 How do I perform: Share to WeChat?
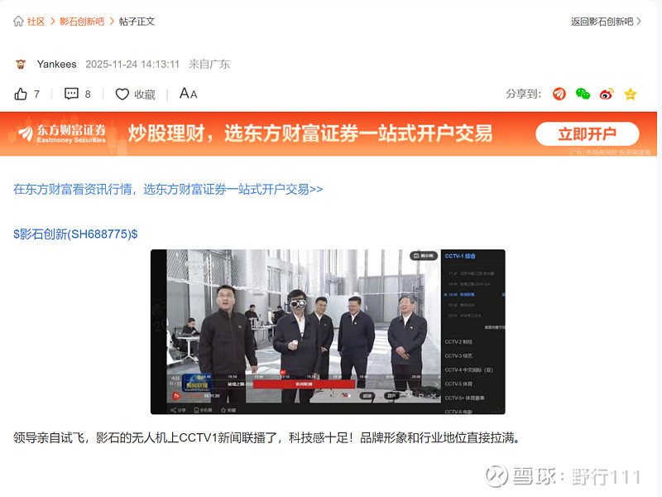tap(583, 94)
